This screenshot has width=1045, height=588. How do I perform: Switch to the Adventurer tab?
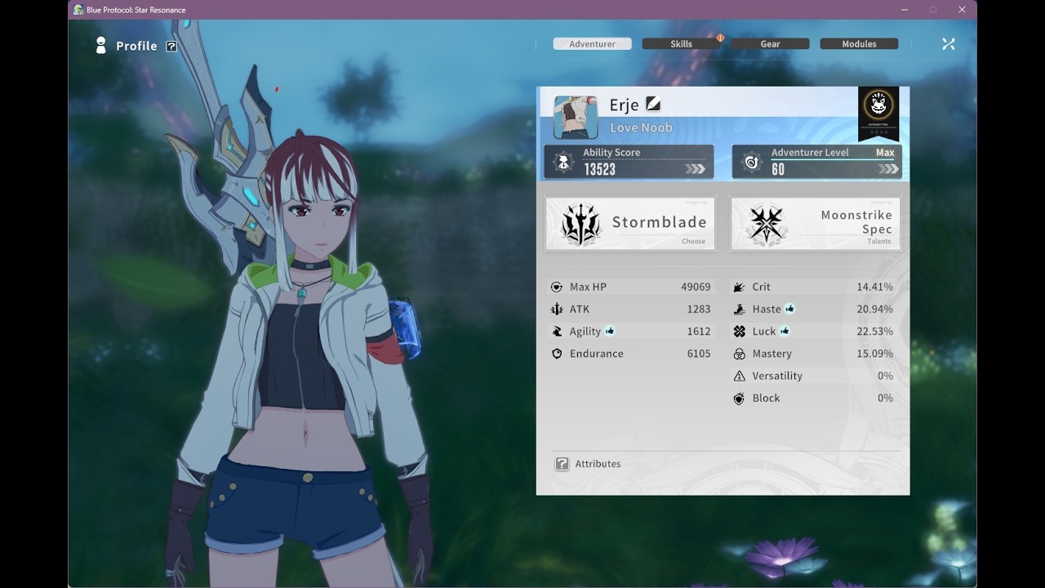592,44
